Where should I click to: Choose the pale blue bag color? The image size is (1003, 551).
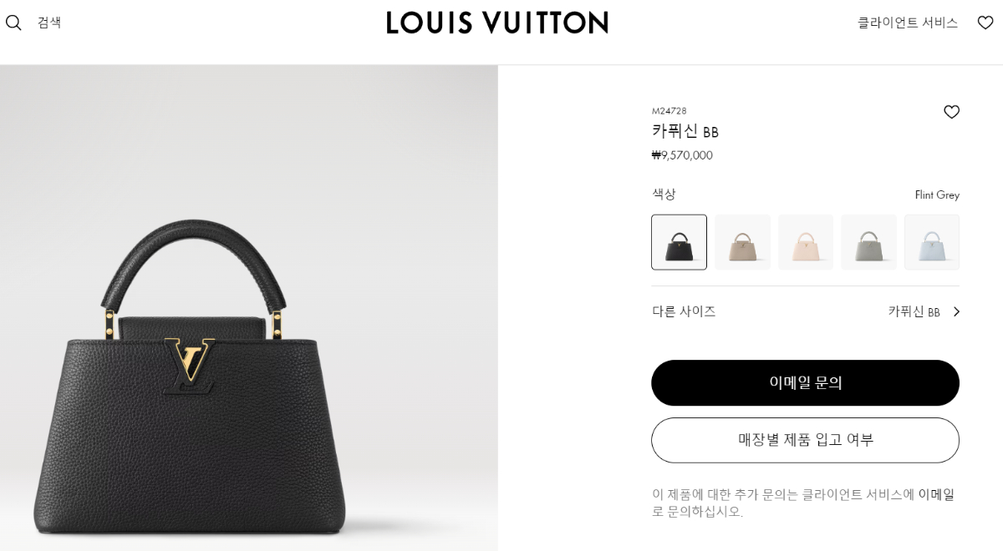coord(932,242)
